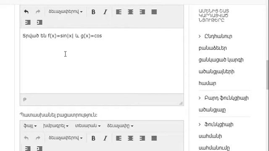Align text right in the lower editor
The height and width of the screenshot is (151, 269).
[x=142, y=138]
